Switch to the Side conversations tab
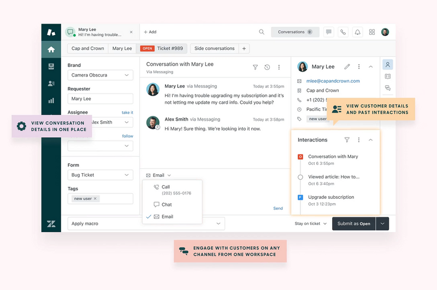Image resolution: width=437 pixels, height=290 pixels. click(214, 49)
